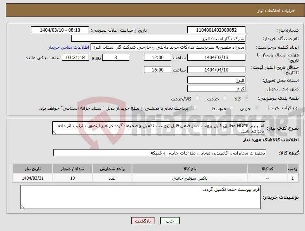Click the طبقه بندی موضوعی label
The height and width of the screenshot is (231, 305).
click(278, 99)
